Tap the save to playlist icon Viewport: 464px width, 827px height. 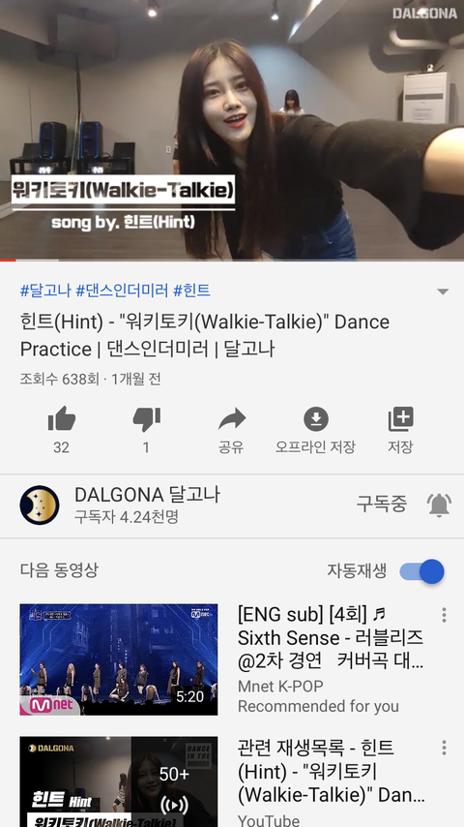pos(401,419)
